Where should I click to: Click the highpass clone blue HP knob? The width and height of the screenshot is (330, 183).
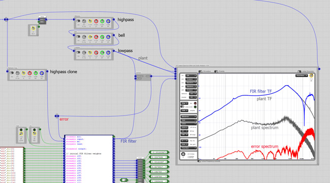pos(42,73)
